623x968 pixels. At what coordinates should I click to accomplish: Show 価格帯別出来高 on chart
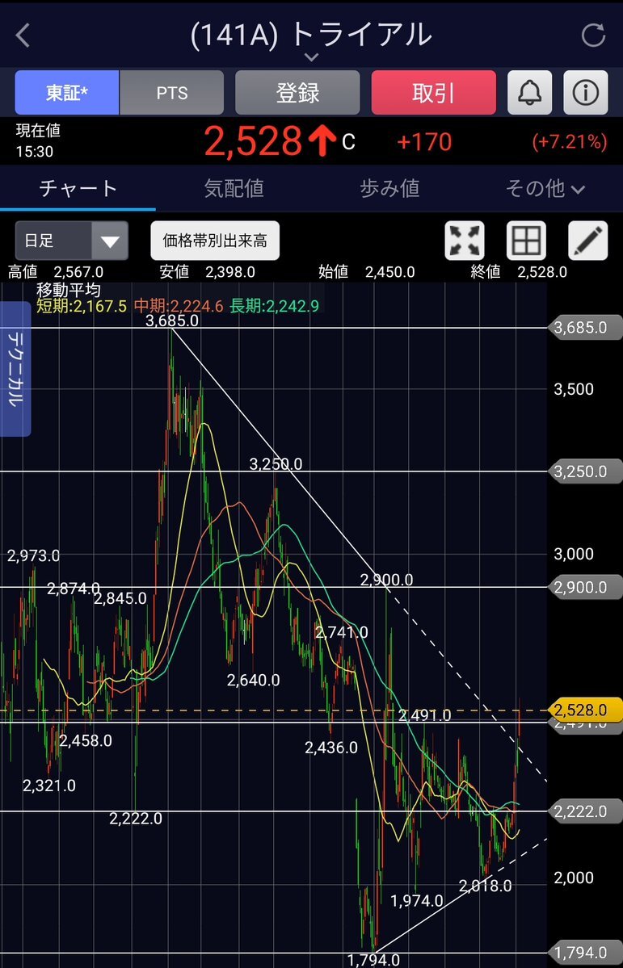pos(215,241)
